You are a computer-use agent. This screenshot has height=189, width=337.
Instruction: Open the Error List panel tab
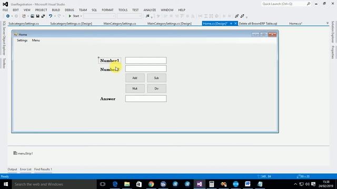tap(26, 169)
